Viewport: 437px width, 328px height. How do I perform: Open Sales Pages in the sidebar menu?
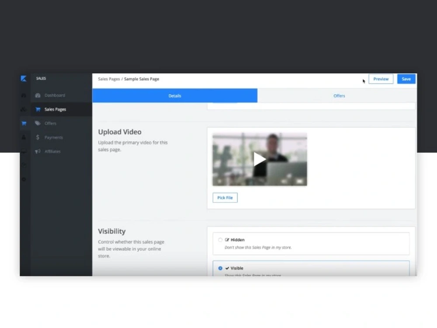61,109
